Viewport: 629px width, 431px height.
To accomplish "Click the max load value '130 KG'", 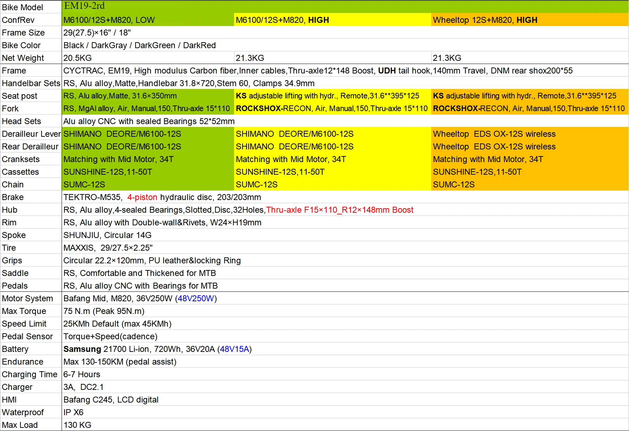I will tap(77, 425).
